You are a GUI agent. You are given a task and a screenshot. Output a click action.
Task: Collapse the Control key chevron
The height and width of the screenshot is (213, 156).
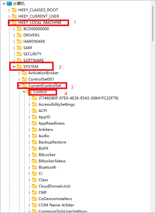[24, 92]
